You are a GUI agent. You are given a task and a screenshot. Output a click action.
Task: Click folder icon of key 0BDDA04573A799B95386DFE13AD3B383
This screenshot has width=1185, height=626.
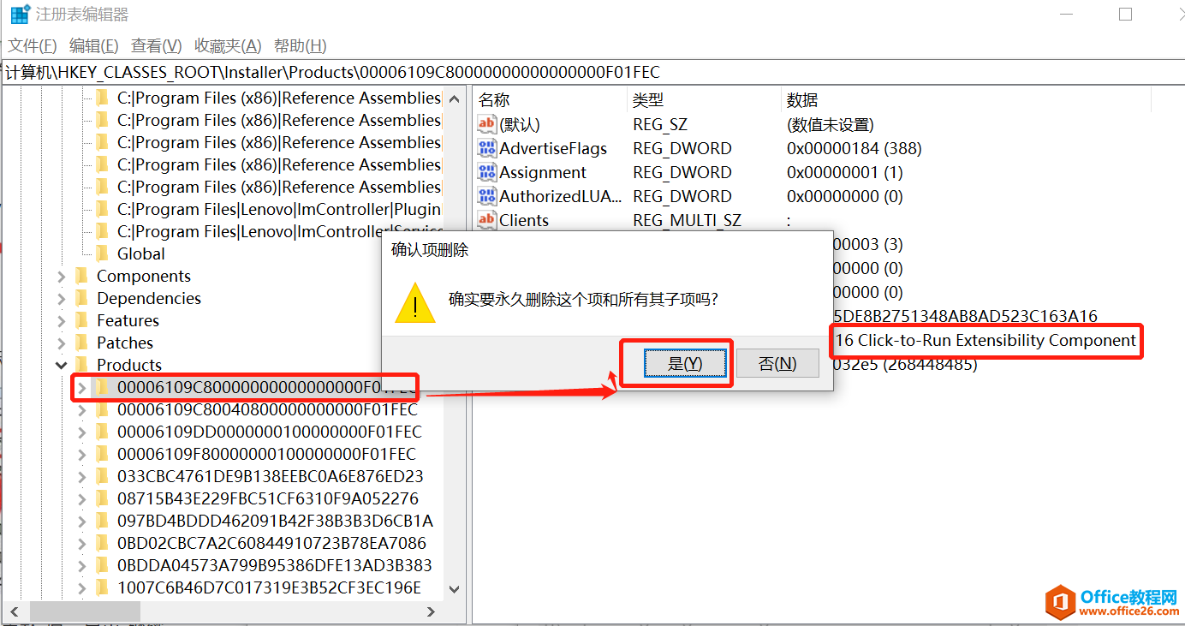[x=103, y=565]
